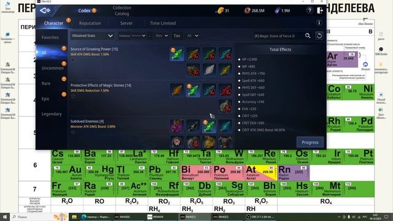393x221 pixels.
Task: Select the highlighted green stone in Subdued Enemies
Action: (209, 126)
